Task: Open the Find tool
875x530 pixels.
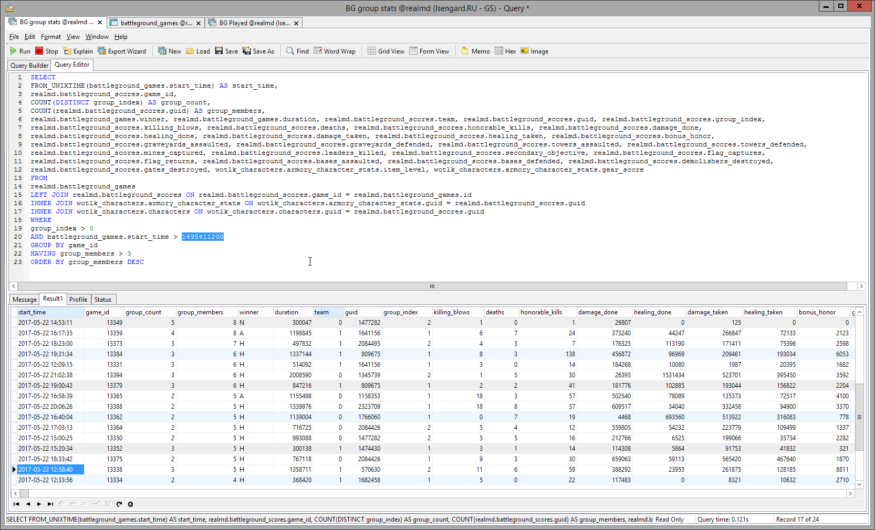Action: 297,51
